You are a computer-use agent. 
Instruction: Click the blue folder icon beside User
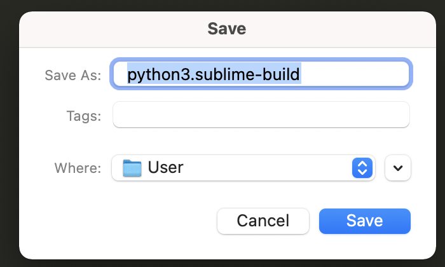[x=132, y=168]
